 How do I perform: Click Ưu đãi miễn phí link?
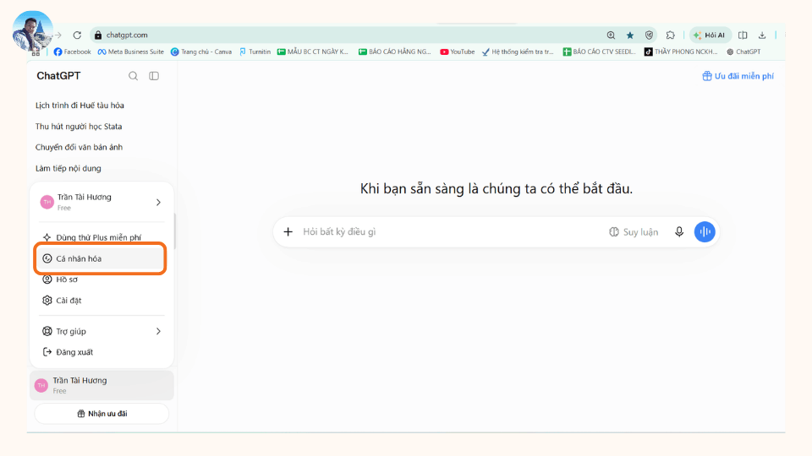tap(738, 76)
